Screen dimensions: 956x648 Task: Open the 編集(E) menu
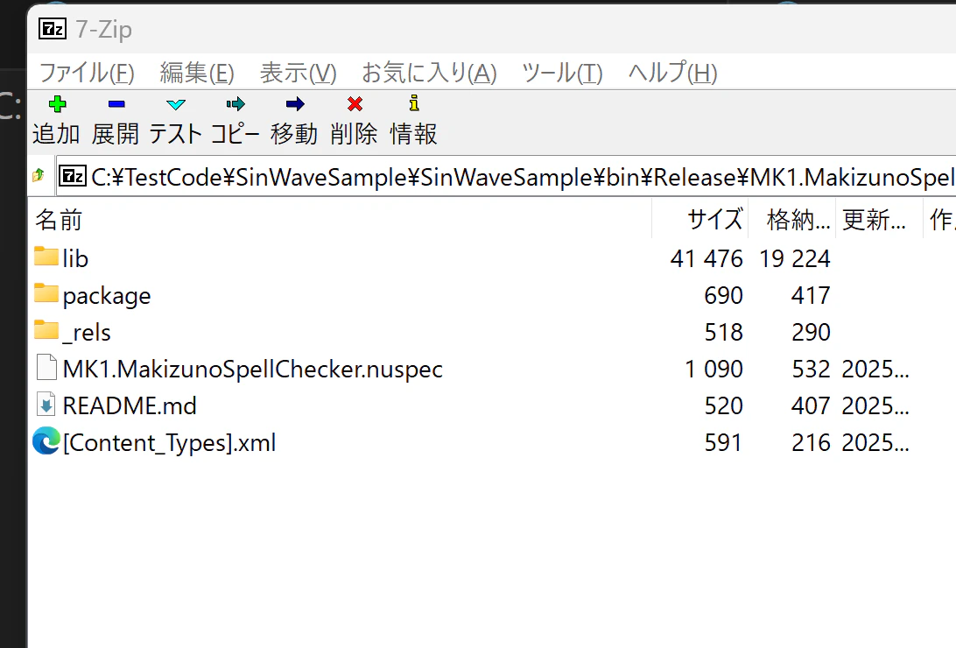click(x=197, y=74)
